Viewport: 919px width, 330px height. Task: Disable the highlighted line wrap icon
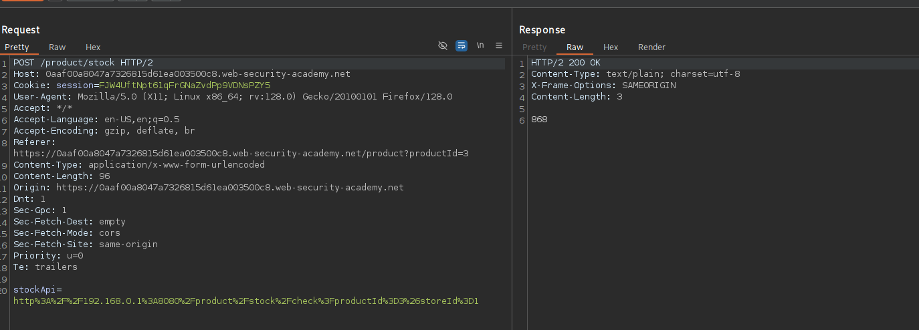(x=462, y=45)
